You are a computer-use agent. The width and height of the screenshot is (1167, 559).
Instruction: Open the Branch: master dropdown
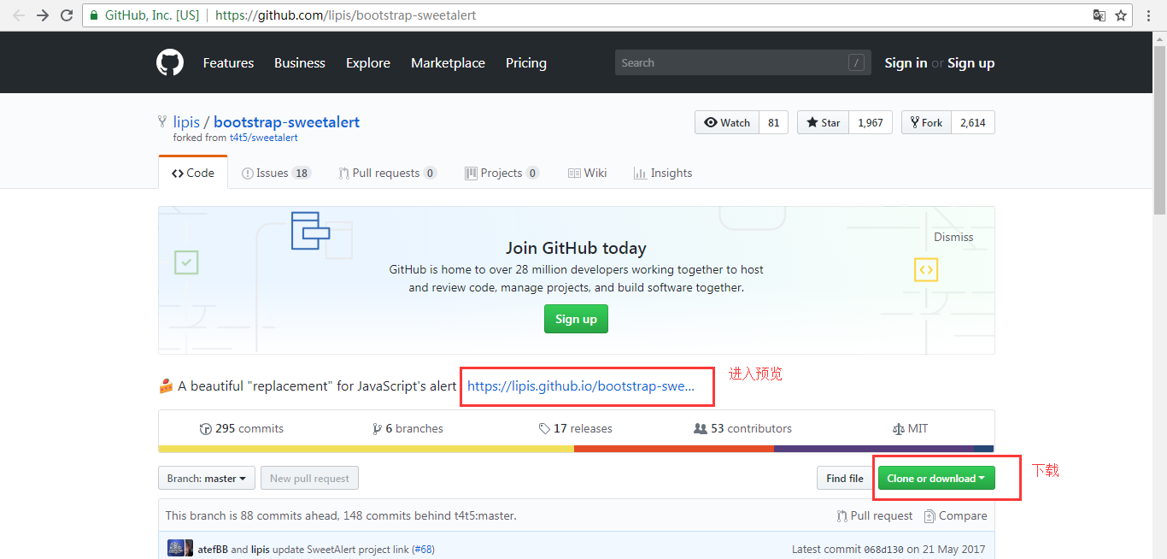pyautogui.click(x=207, y=479)
